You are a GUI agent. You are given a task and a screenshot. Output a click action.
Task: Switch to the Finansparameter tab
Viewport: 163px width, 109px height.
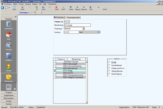pyautogui.click(x=73, y=17)
